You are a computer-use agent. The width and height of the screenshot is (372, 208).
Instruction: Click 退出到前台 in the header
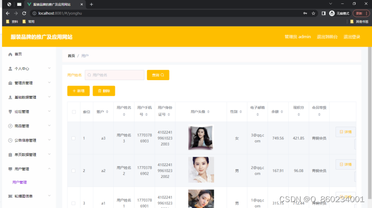(327, 37)
